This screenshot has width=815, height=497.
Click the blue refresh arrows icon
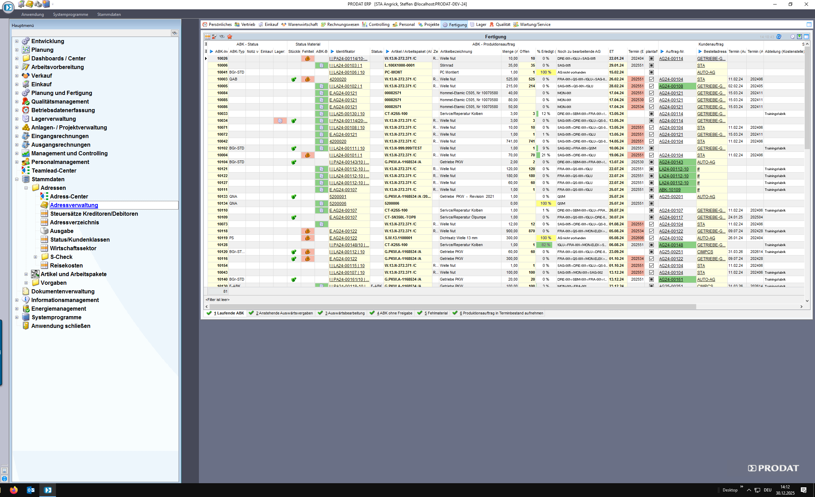(x=779, y=37)
